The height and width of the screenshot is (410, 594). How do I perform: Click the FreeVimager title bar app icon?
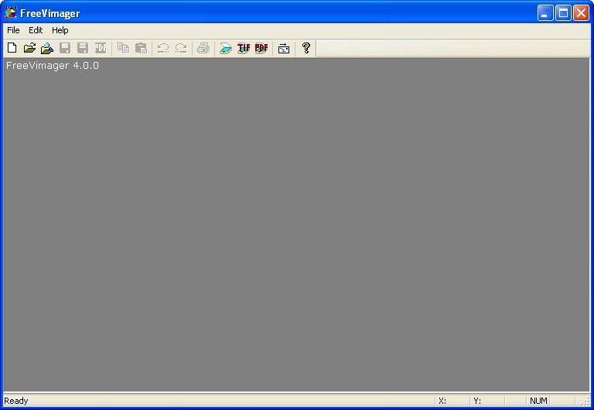(11, 13)
